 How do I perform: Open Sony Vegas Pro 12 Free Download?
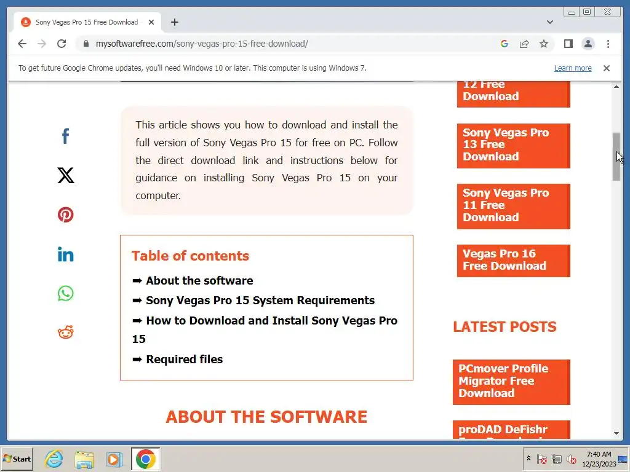click(514, 94)
